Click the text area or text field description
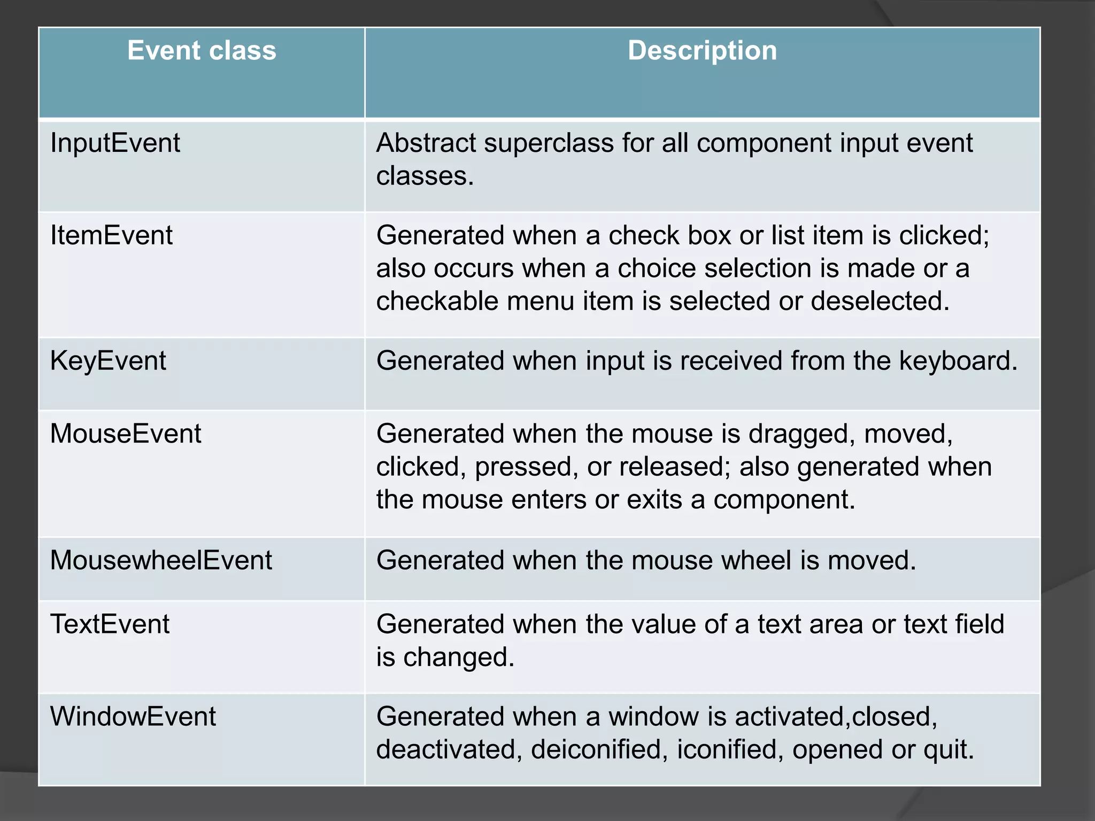 pyautogui.click(x=690, y=624)
